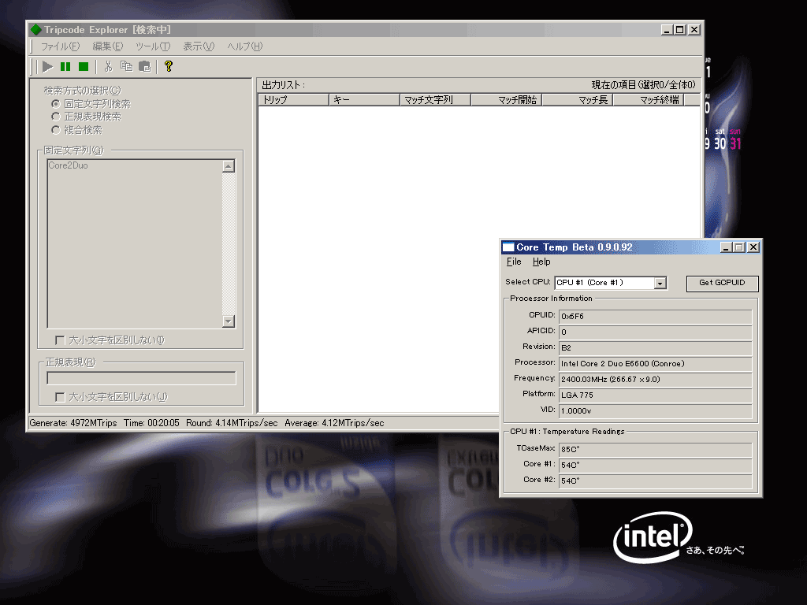Click the Tripcode Explorer green diamond title icon
This screenshot has width=807, height=605.
coord(35,30)
